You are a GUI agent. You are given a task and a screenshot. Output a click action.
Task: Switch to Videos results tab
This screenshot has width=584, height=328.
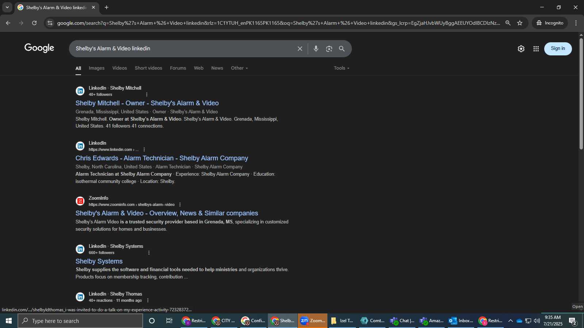[120, 68]
